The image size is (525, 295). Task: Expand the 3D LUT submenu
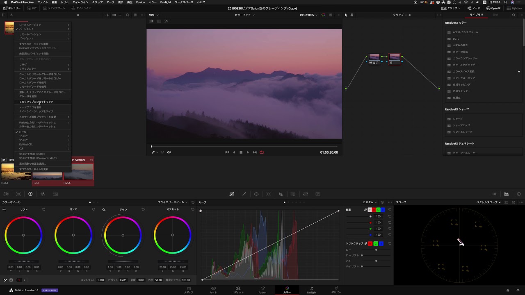43,140
